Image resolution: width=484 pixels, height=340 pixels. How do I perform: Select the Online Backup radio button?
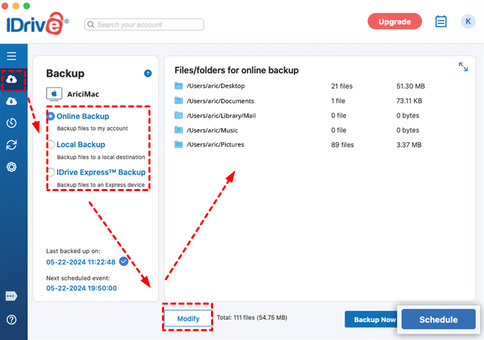51,116
